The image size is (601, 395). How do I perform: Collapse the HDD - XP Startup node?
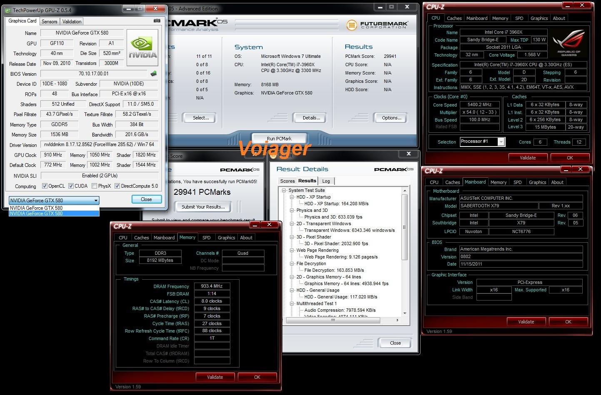[x=292, y=197]
